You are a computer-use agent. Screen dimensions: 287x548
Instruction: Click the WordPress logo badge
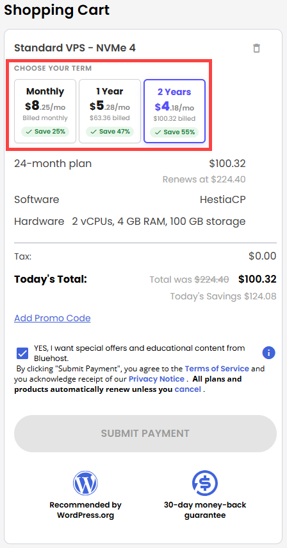[x=85, y=483]
